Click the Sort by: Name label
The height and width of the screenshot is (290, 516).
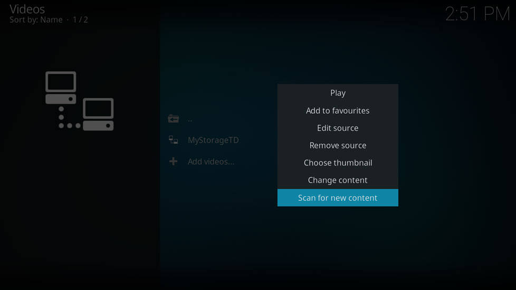tap(36, 20)
